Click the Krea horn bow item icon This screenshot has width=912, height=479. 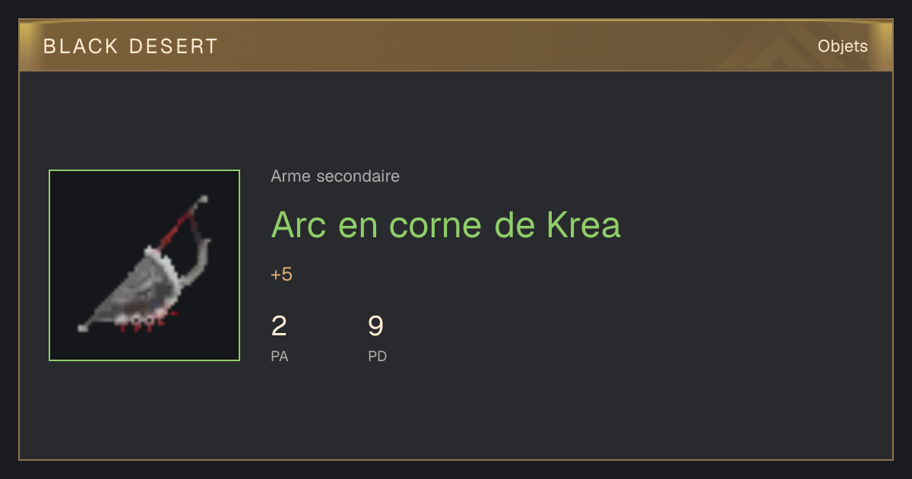(x=144, y=265)
